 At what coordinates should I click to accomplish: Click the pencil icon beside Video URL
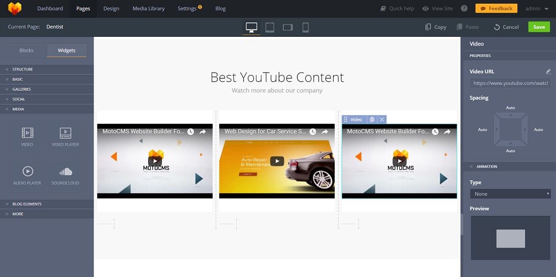[x=548, y=72]
